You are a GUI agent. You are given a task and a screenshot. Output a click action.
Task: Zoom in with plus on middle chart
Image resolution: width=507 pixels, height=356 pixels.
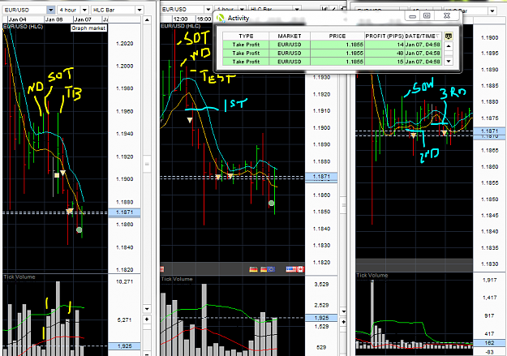click(343, 322)
